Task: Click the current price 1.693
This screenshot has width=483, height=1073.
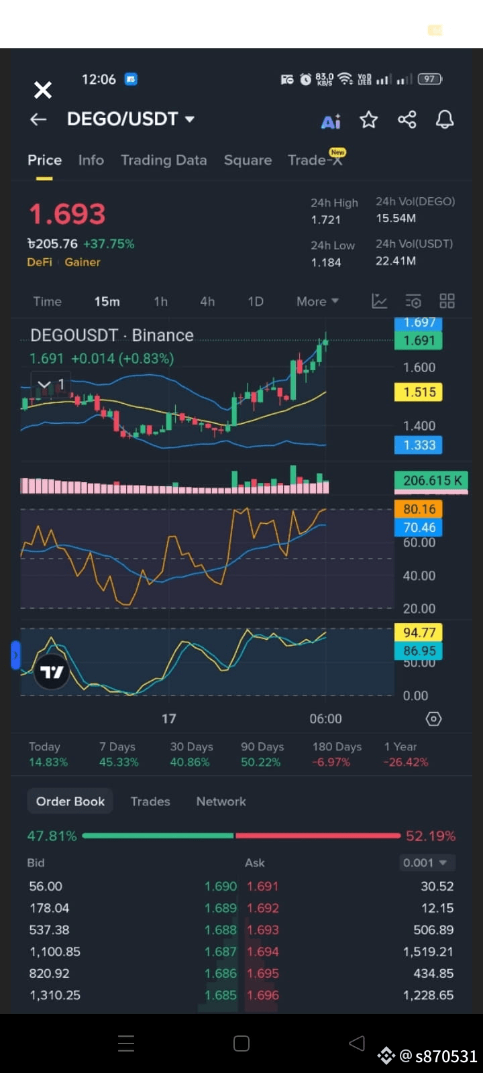Action: coord(67,215)
